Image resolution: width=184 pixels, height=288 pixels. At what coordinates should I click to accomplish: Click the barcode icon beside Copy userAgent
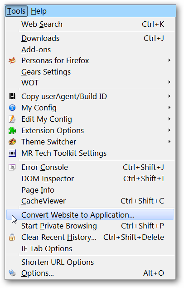(x=12, y=96)
